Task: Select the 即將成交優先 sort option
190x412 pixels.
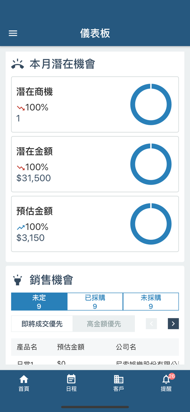Action: 42,324
